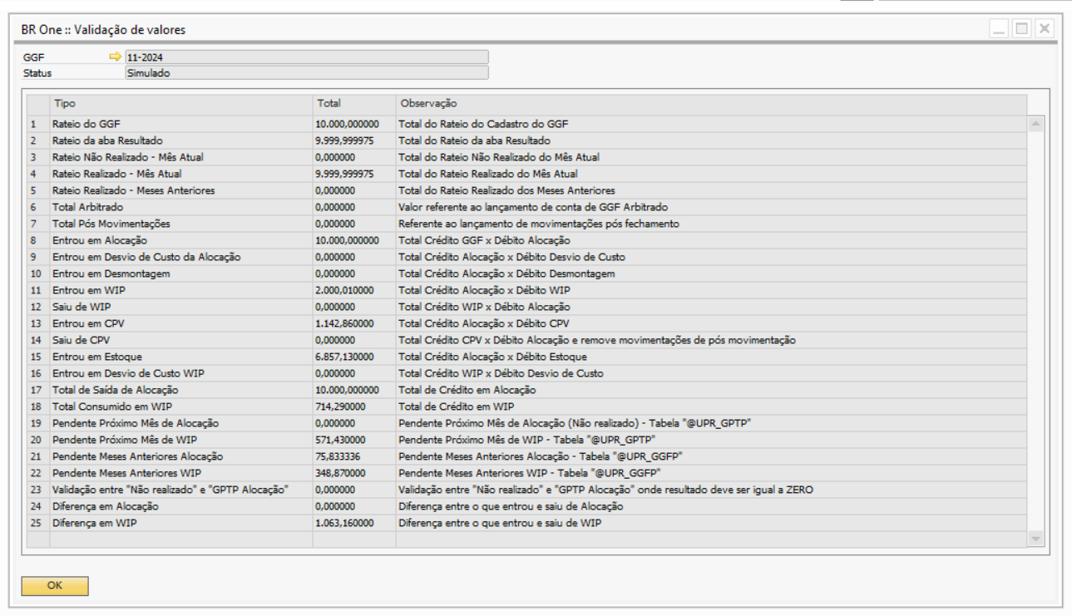The width and height of the screenshot is (1072, 616).
Task: Select 'Diferença entre o que entrou e saiu de WIP'
Action: coord(711,523)
